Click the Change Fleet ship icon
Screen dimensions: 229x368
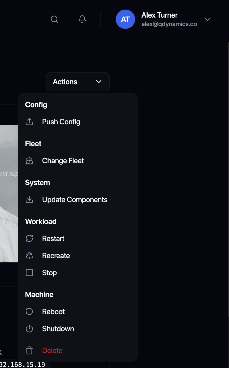coord(29,161)
